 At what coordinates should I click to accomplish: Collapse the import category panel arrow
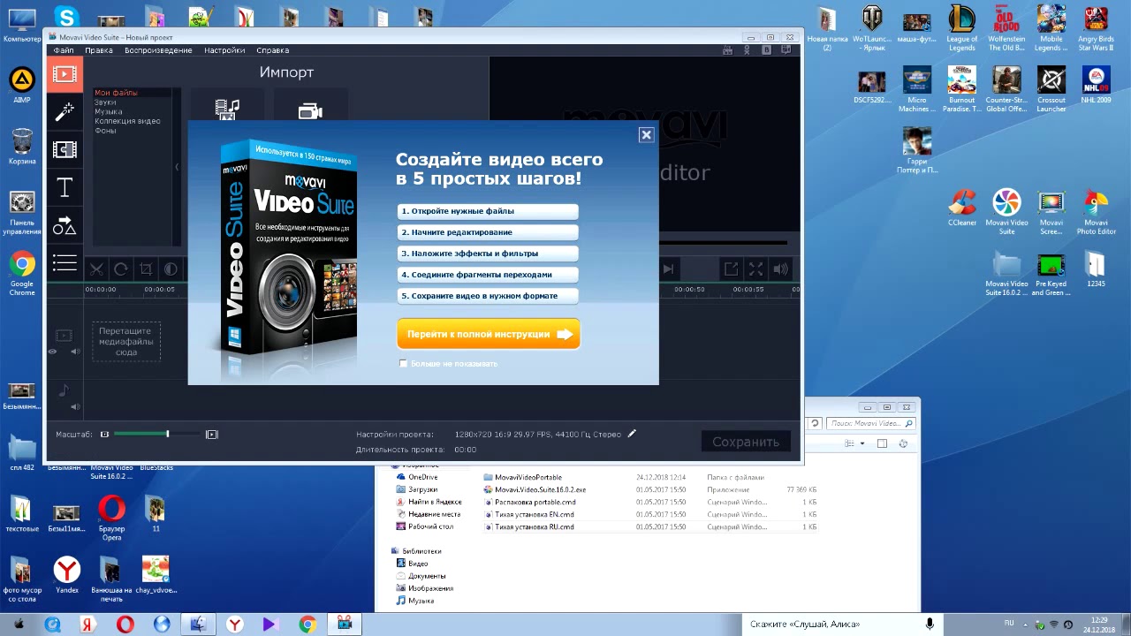point(176,167)
